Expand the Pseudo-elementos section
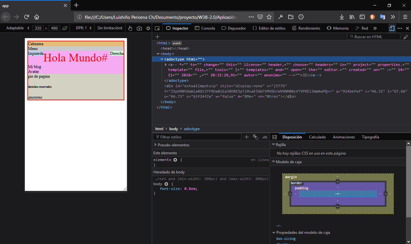Screen dimensions: 411x244 (174, 145)
